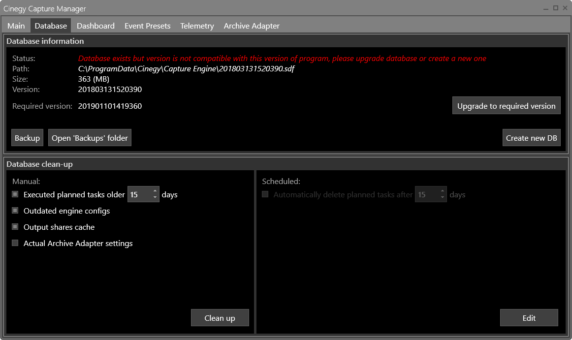Click the Manual: label
Screen dimensions: 572x340
[x=26, y=181]
